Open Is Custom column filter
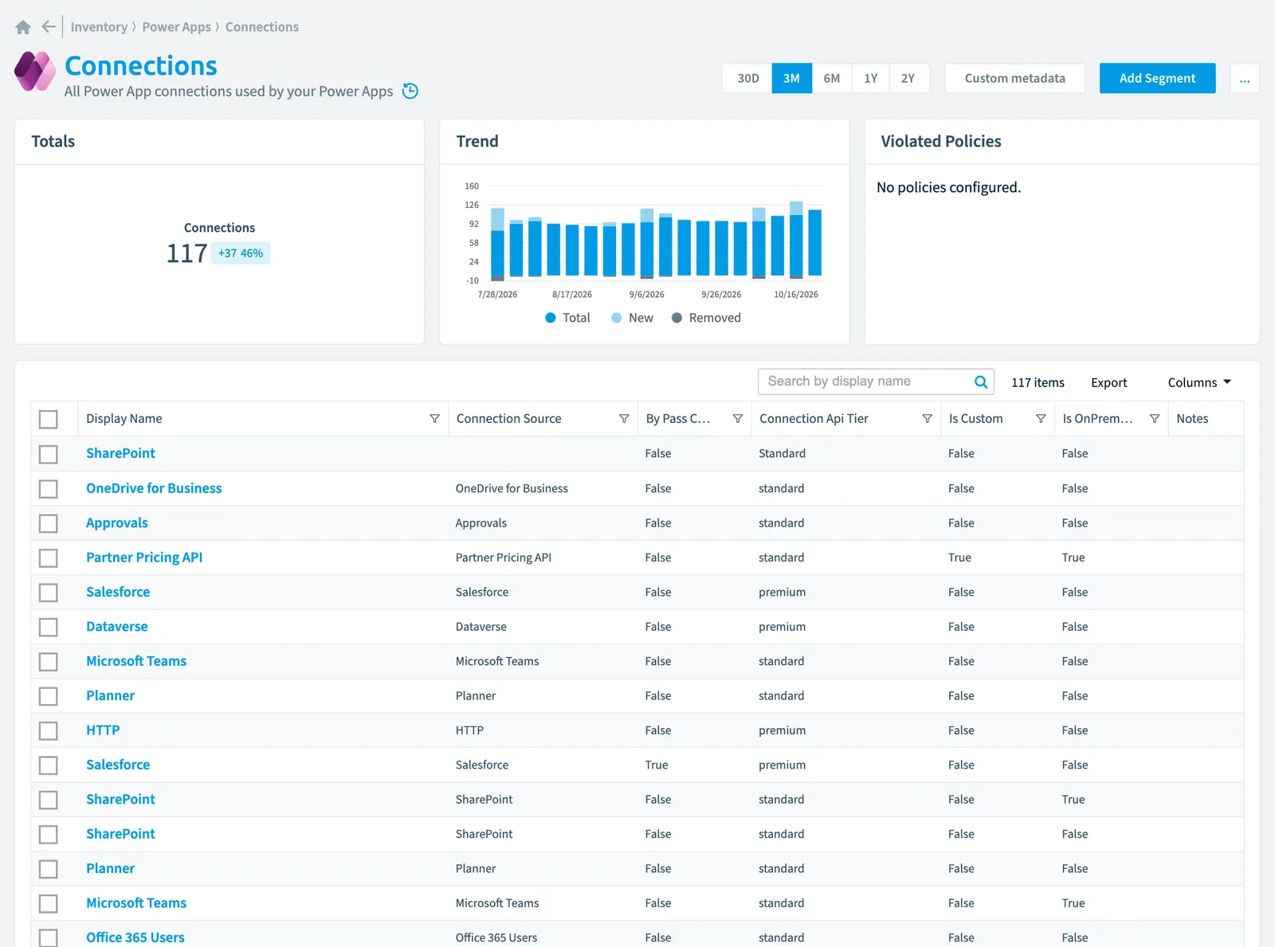 (1041, 419)
